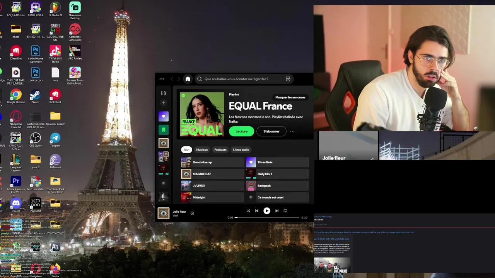Play EQUAL France with Lecture button
The image size is (495, 278).
click(241, 131)
